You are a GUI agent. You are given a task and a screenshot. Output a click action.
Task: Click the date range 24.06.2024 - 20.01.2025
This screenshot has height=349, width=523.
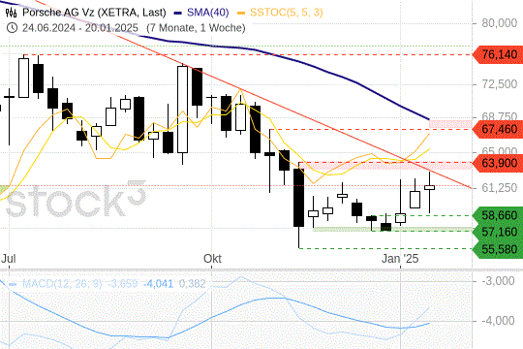[80, 28]
